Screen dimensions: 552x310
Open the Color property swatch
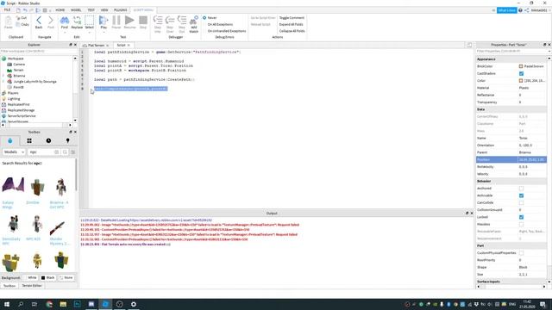click(521, 80)
